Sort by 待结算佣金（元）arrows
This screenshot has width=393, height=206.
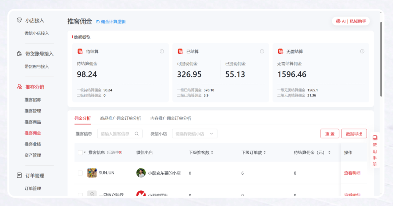pyautogui.click(x=329, y=152)
